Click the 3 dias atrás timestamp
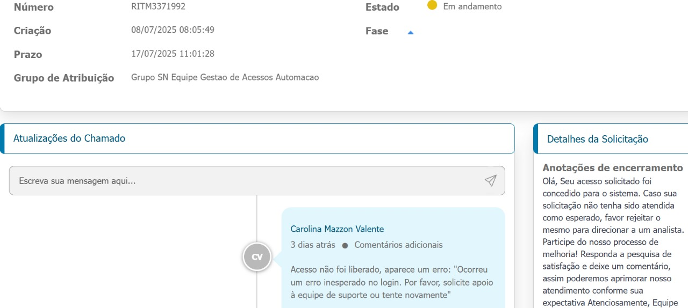The width and height of the screenshot is (688, 308). pos(313,245)
